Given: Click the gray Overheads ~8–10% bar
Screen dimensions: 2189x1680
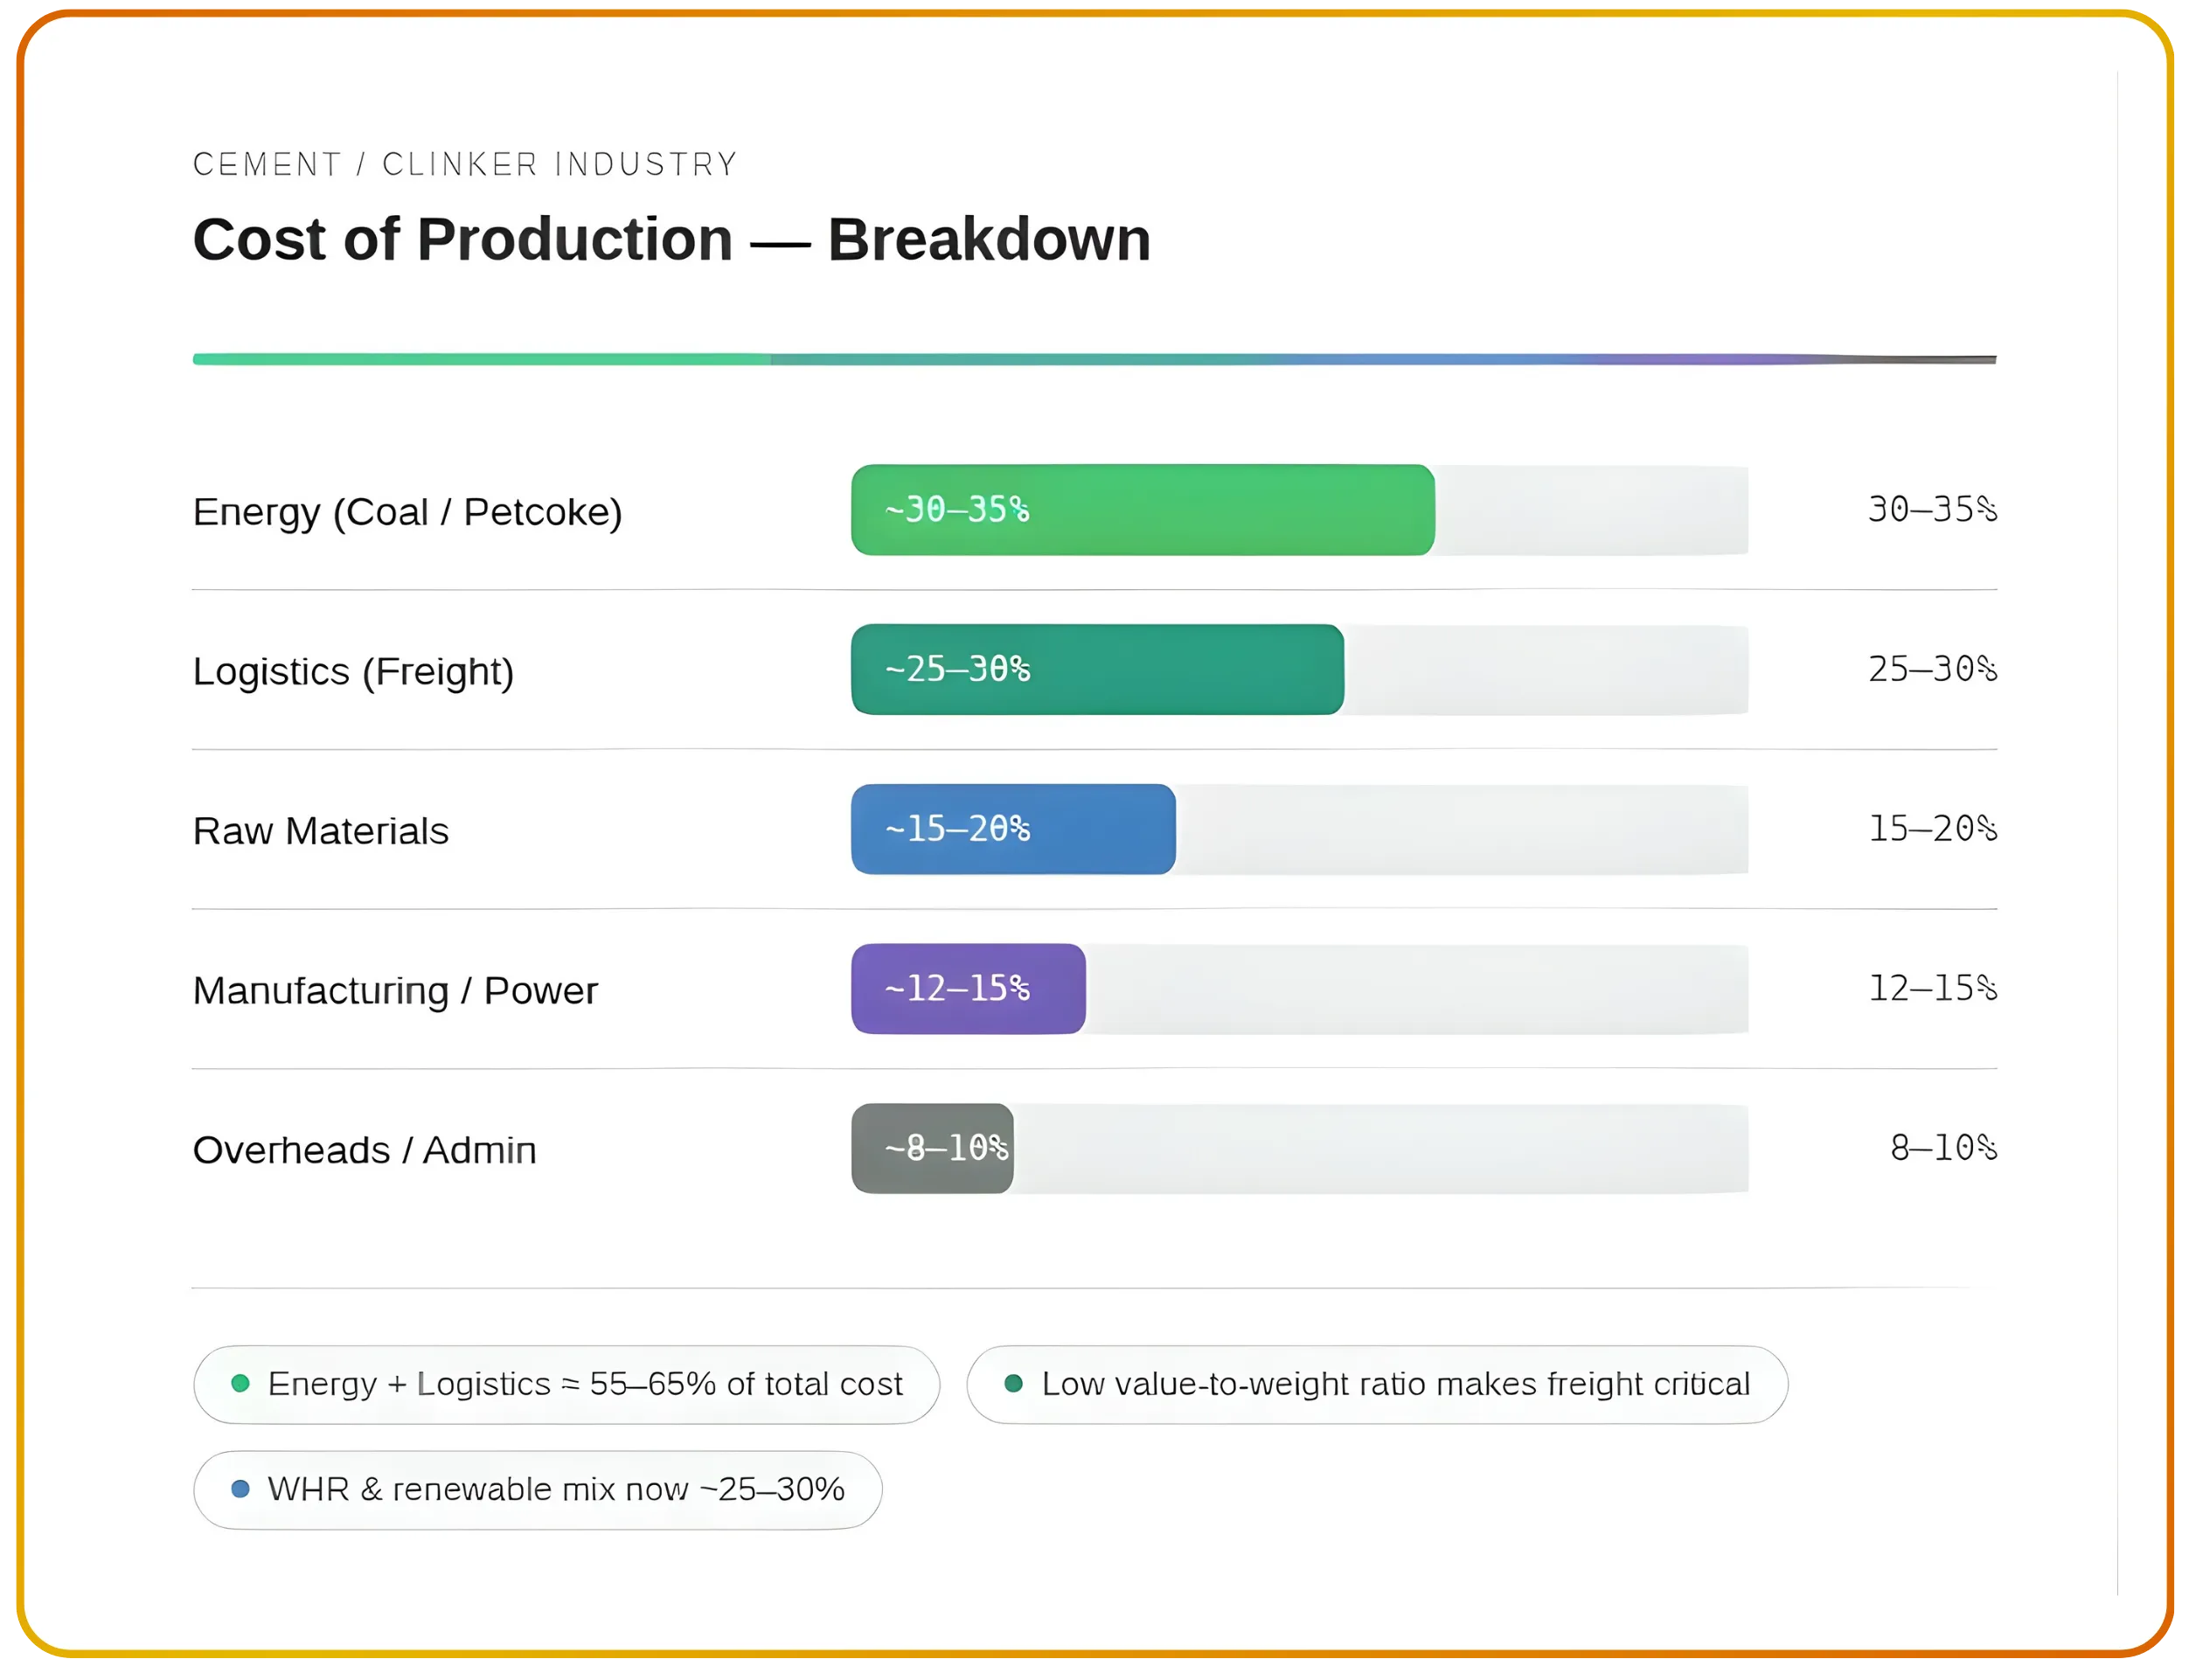Looking at the screenshot, I should coord(932,1148).
